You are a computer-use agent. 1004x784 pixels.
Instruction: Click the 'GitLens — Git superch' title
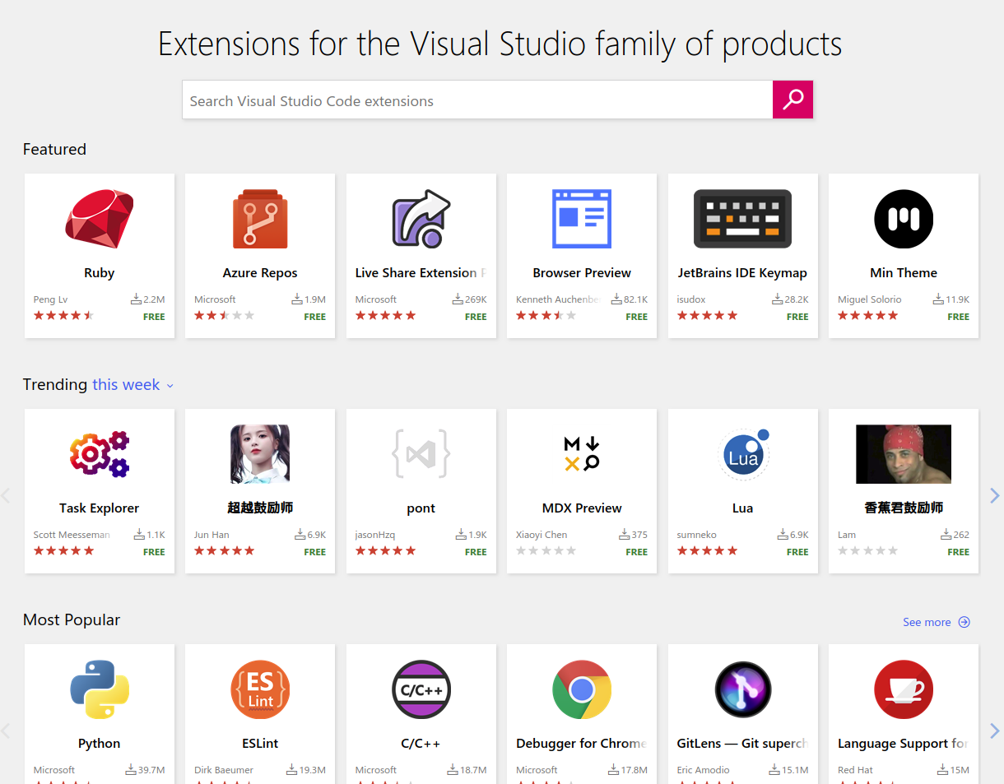[x=742, y=744]
